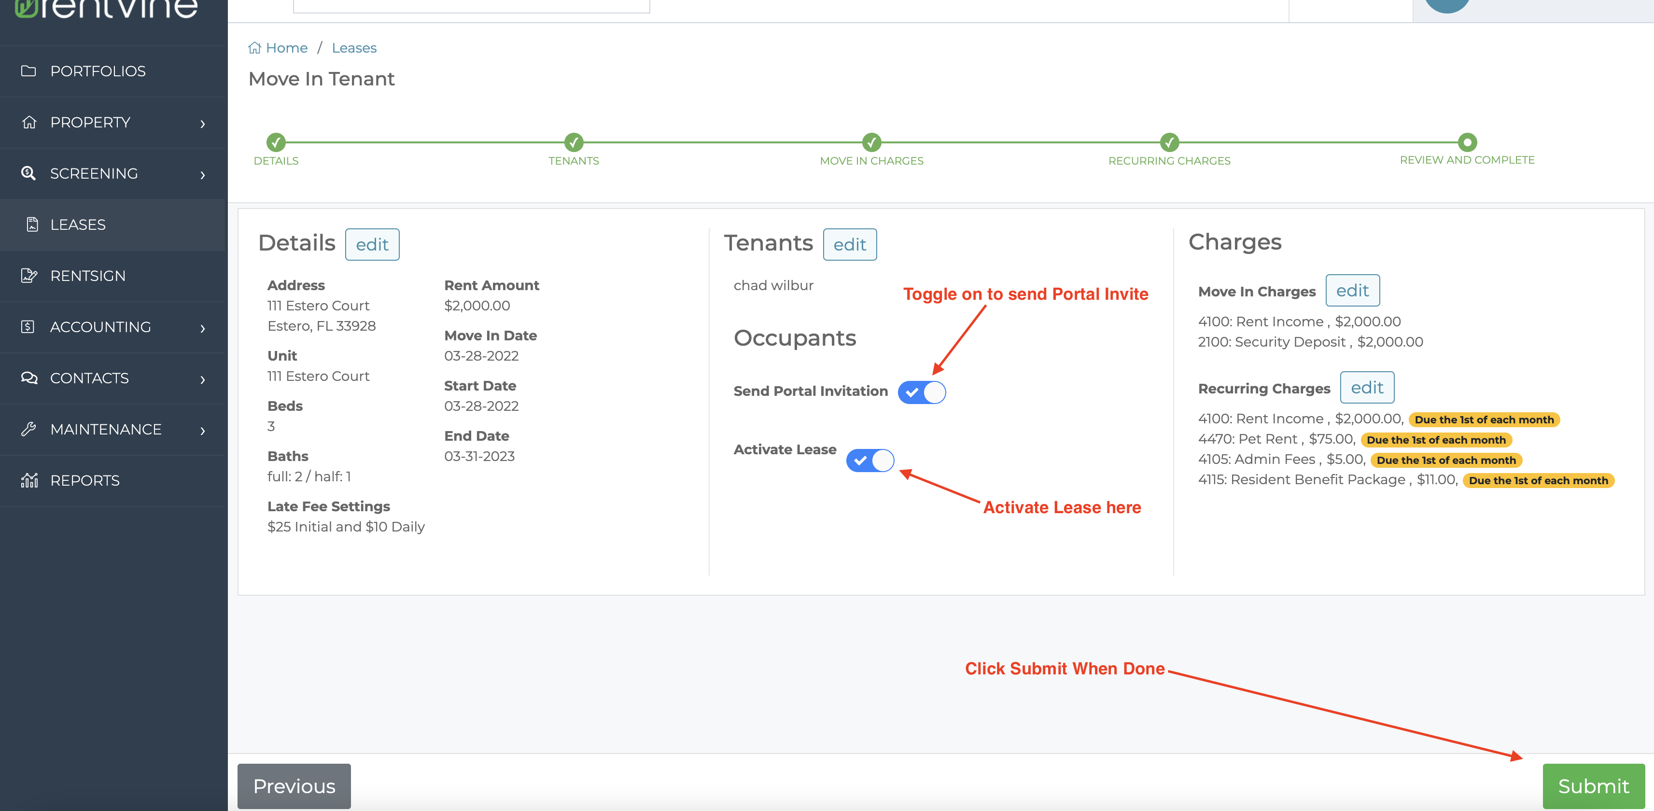Open Leases in the sidebar
Image resolution: width=1654 pixels, height=811 pixels.
point(113,225)
